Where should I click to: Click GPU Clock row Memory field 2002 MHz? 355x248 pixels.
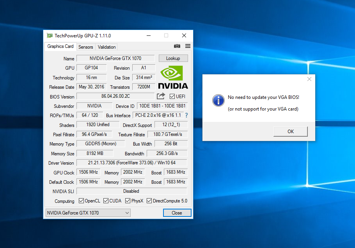point(133,172)
